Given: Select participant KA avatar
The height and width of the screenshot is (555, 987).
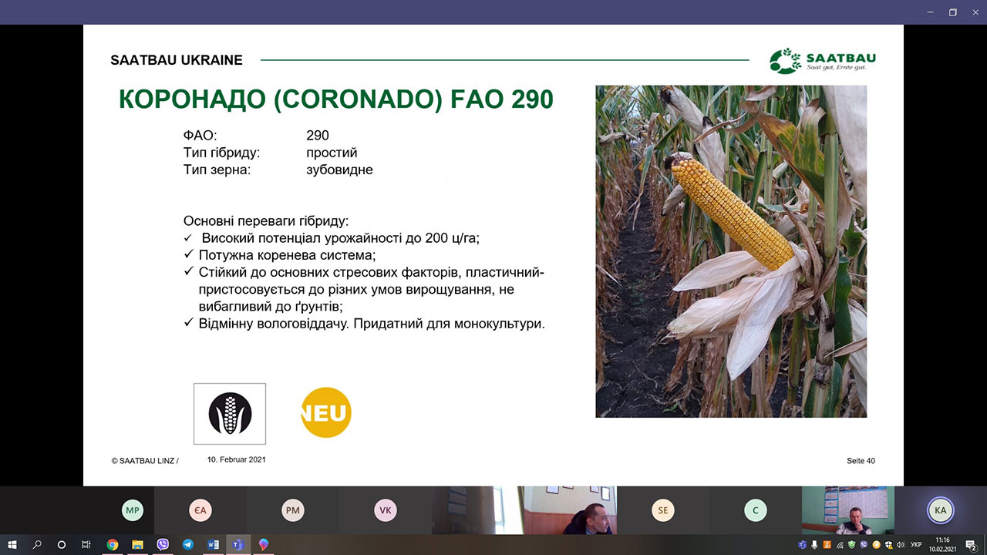Looking at the screenshot, I should 940,510.
